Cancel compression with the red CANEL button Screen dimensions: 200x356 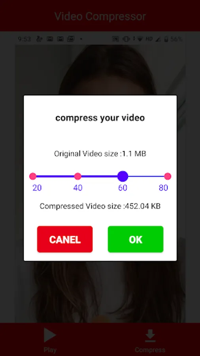click(x=65, y=239)
